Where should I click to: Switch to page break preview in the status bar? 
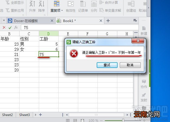pyautogui.click(x=75, y=120)
